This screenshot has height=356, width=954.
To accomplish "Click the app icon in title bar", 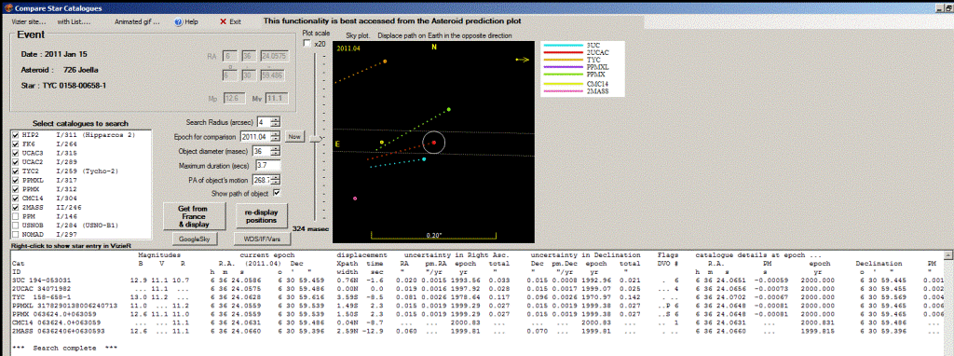I will coord(7,7).
